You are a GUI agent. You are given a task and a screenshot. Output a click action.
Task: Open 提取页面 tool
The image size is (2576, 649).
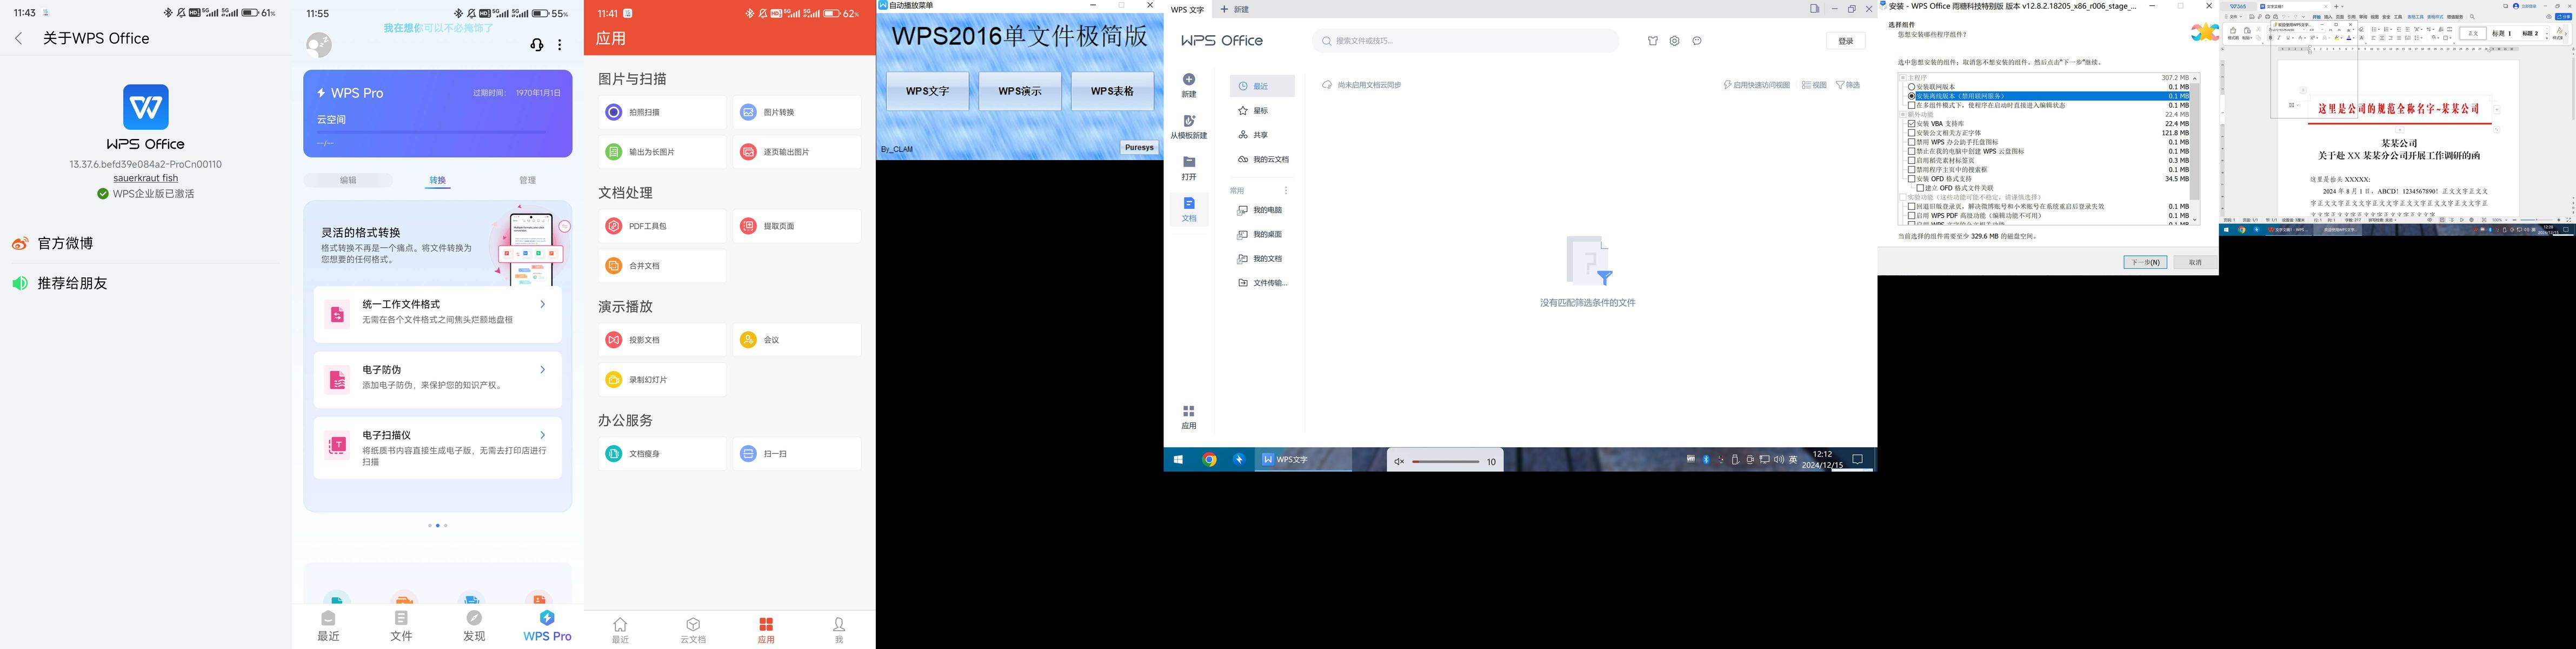click(x=796, y=226)
